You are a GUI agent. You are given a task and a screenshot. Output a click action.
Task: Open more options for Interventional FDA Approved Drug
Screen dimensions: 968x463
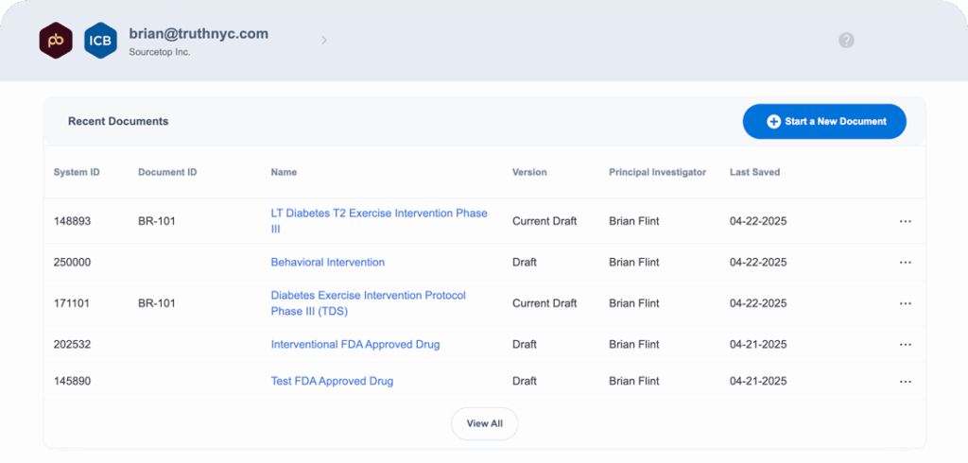point(905,345)
